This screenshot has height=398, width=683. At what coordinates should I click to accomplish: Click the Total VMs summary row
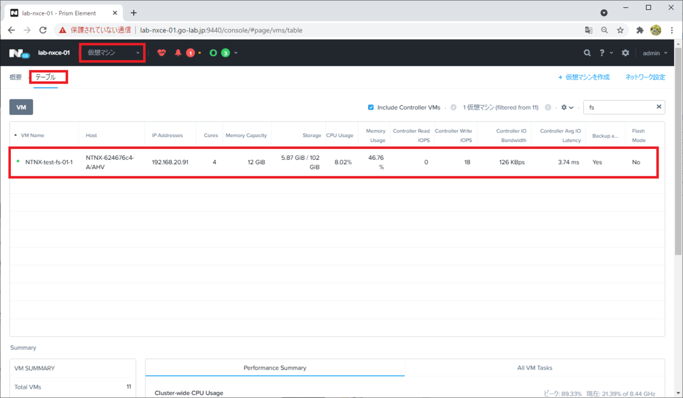point(73,387)
